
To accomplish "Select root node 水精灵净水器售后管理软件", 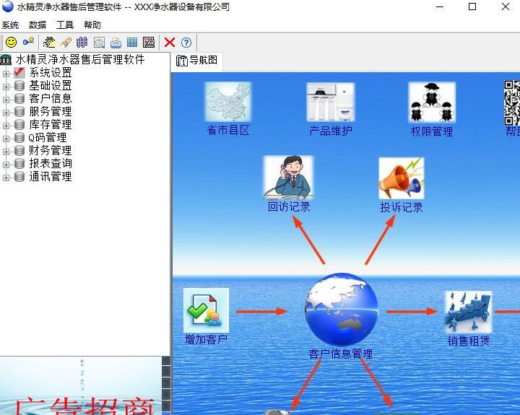I will pyautogui.click(x=80, y=60).
